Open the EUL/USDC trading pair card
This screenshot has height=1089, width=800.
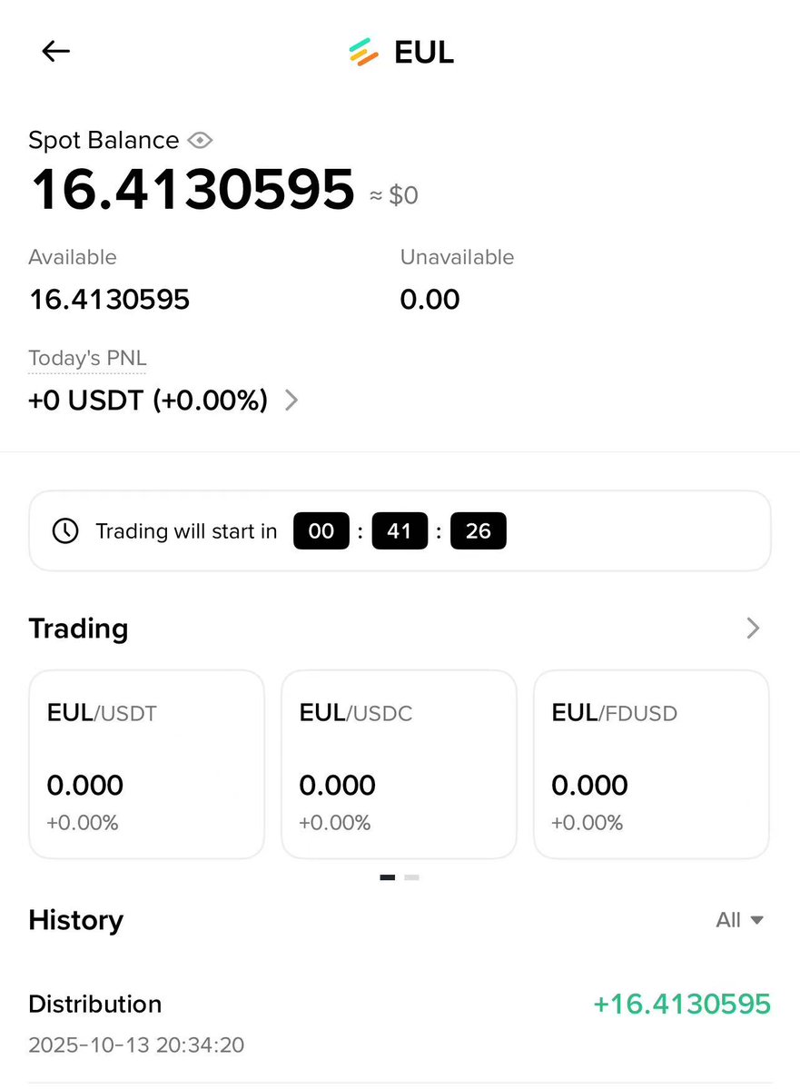[399, 764]
